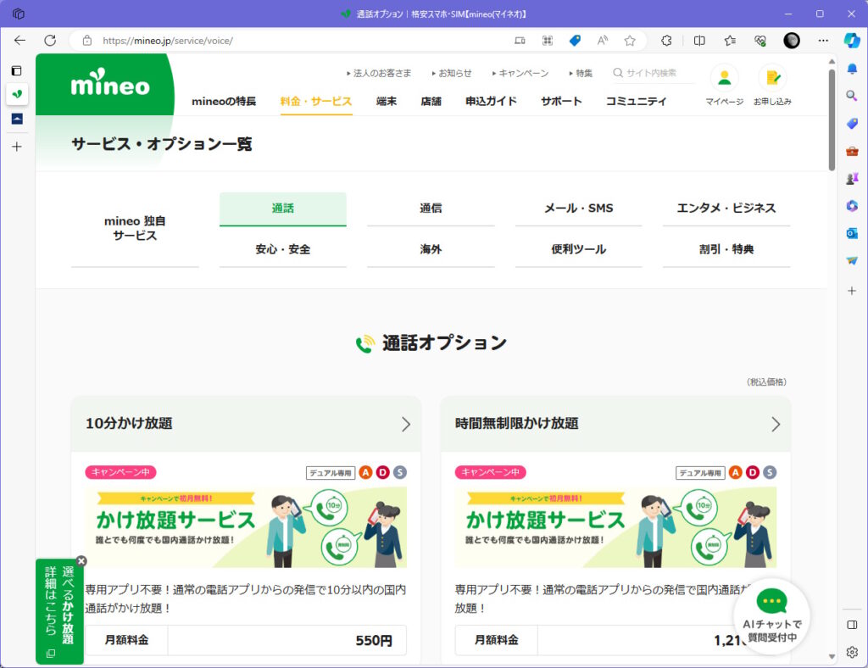Viewport: 868px width, 668px height.
Task: Follow the 特集 link
Action: [x=581, y=73]
